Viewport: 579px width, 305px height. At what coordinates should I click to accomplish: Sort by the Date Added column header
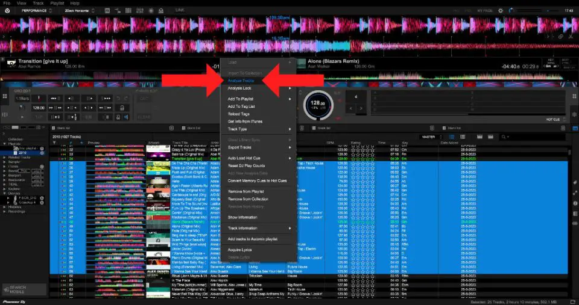pos(449,143)
